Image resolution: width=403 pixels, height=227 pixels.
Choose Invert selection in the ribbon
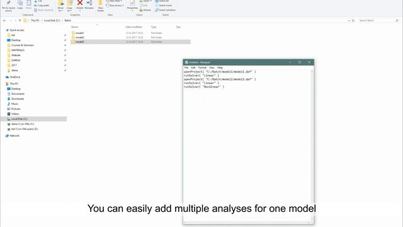pyautogui.click(x=165, y=10)
